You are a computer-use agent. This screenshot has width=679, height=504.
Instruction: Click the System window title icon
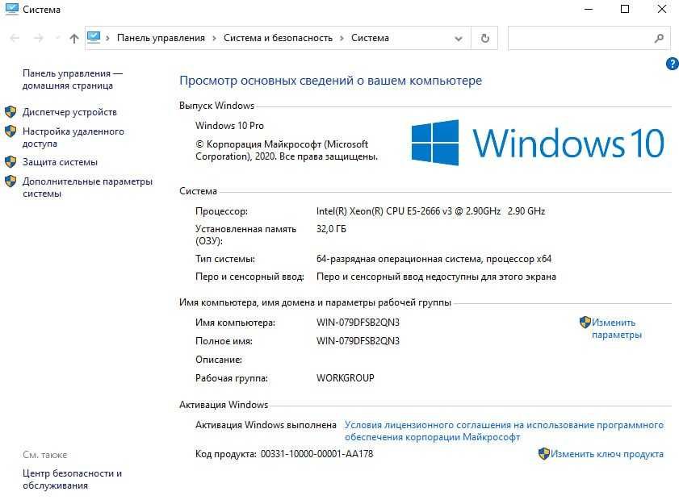(12, 9)
